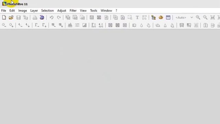The height and width of the screenshot is (124, 220).
Task: Click the Gamma plus icon
Action: [44, 25]
